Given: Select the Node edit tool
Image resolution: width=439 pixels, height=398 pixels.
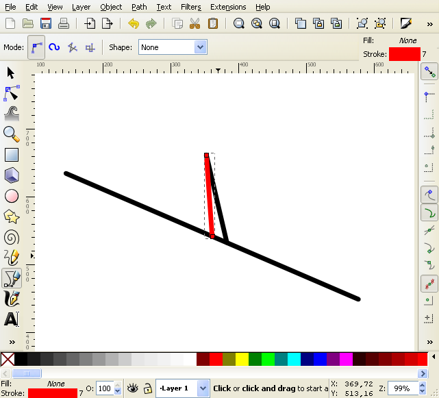Looking at the screenshot, I should (12, 93).
